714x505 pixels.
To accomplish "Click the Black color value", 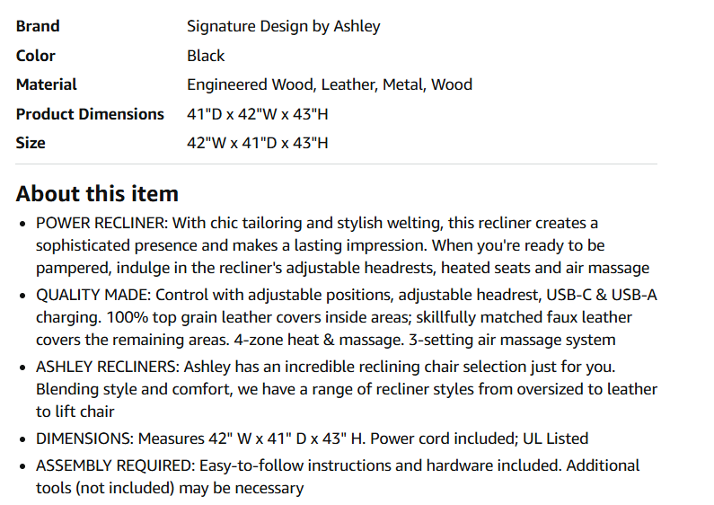I will point(206,56).
